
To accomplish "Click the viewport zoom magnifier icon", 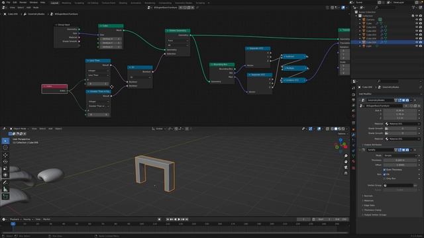I will click(x=346, y=156).
